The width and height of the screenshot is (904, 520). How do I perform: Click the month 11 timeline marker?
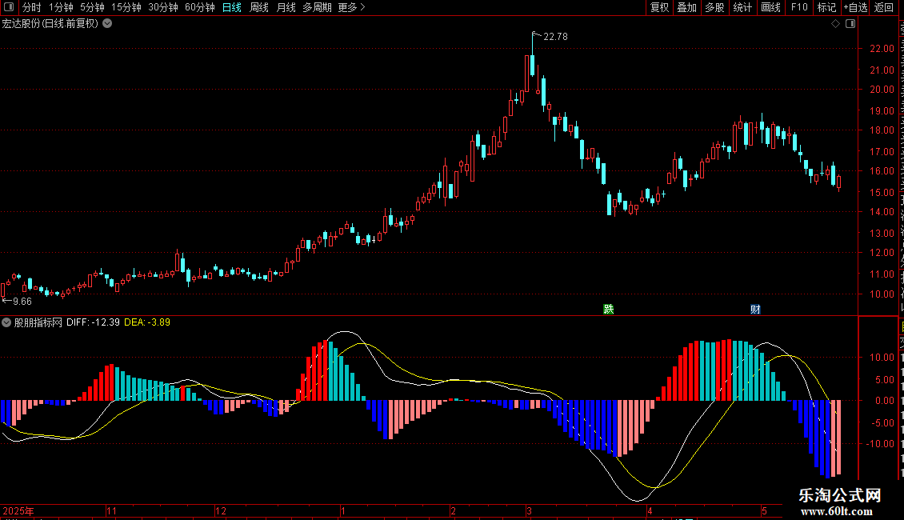(111, 510)
